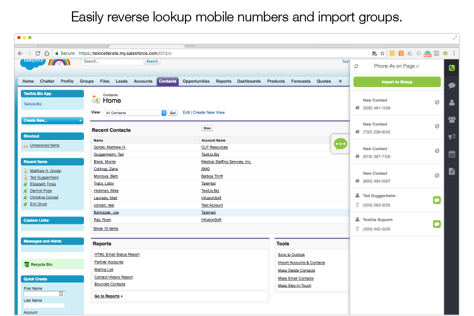Open the Forecasts tab
474x316 pixels.
click(x=301, y=81)
